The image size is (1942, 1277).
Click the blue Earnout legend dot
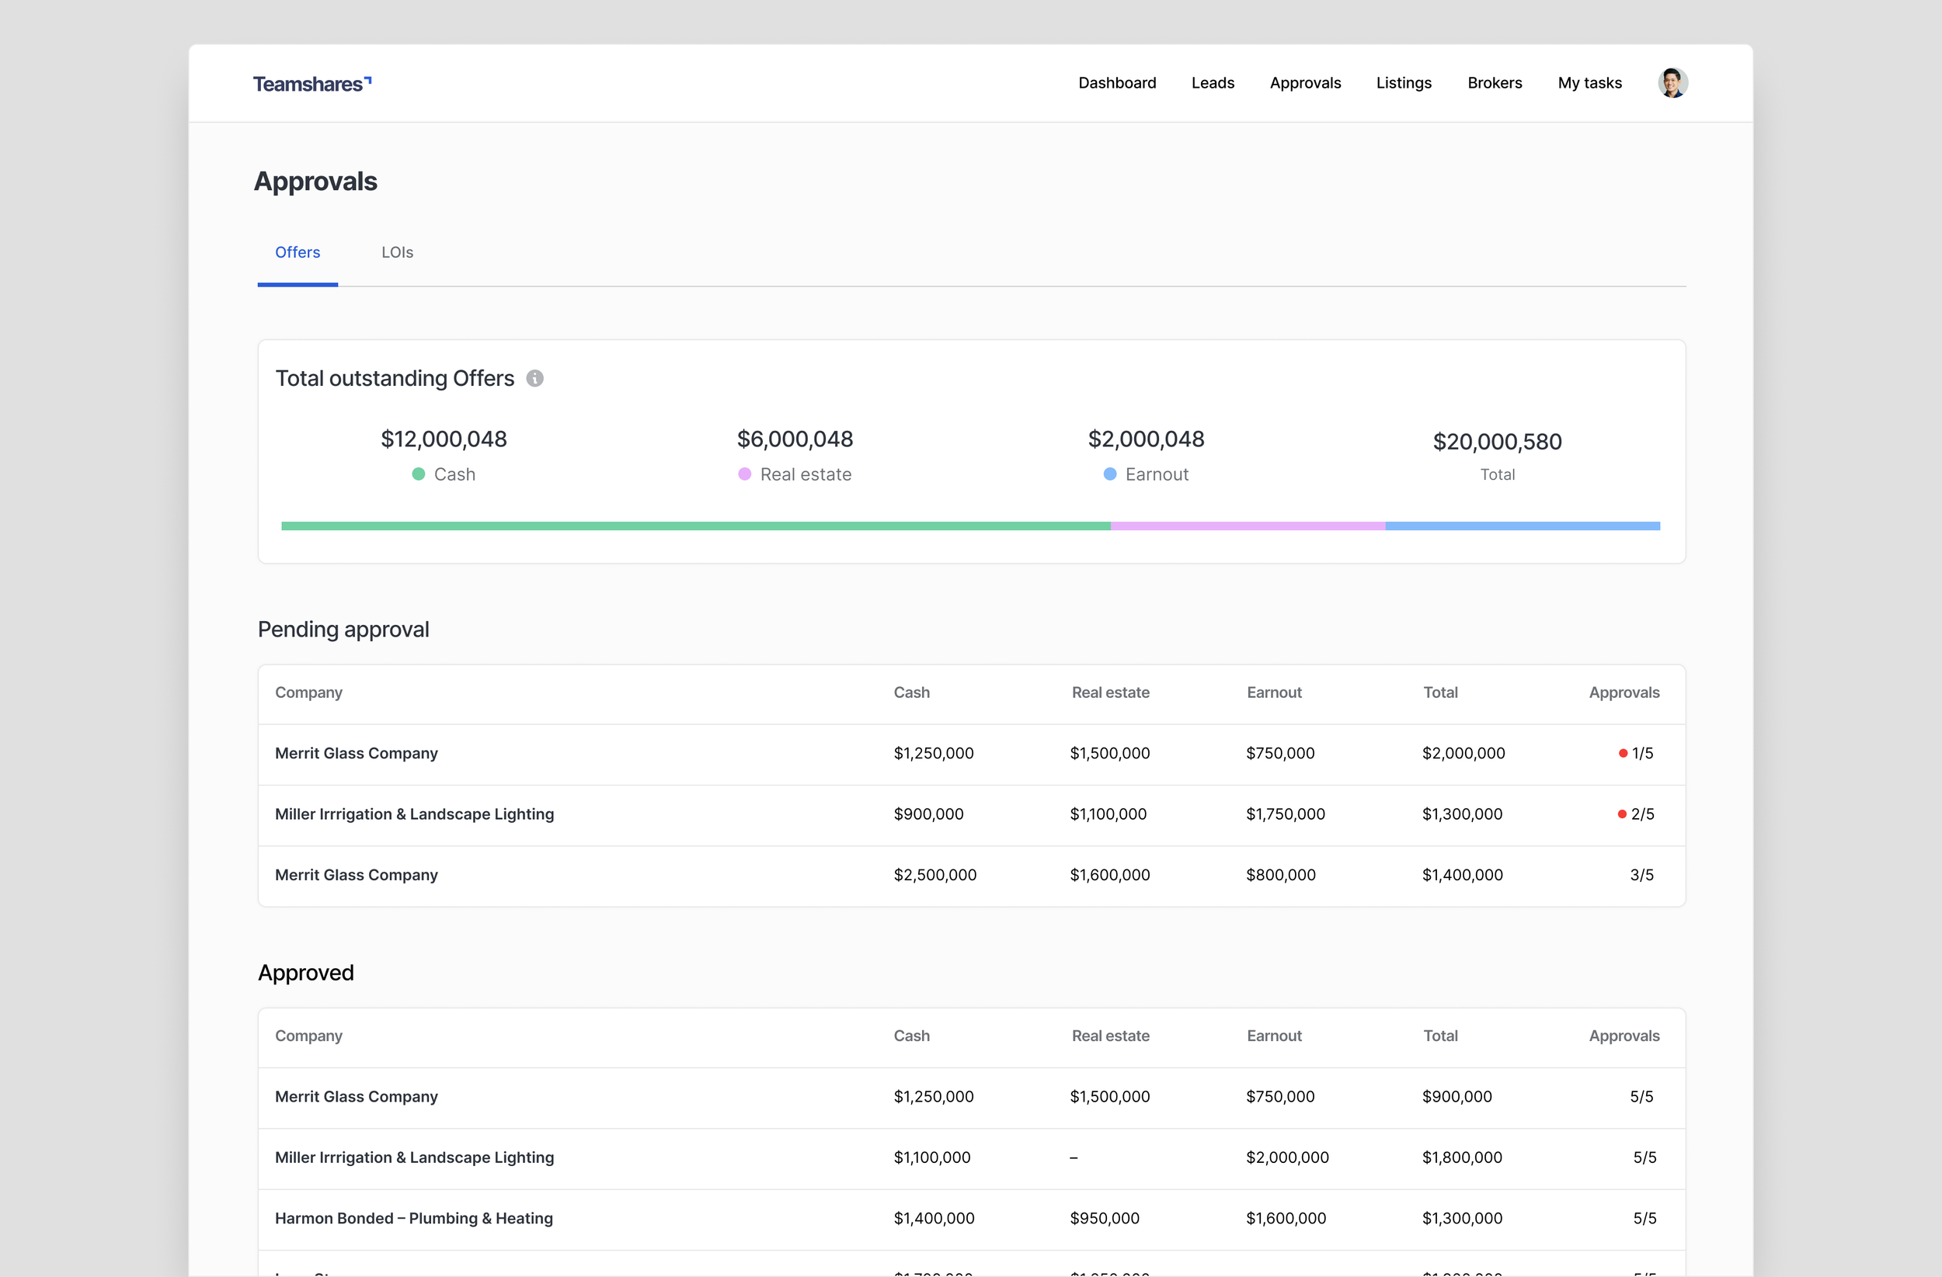coord(1110,474)
